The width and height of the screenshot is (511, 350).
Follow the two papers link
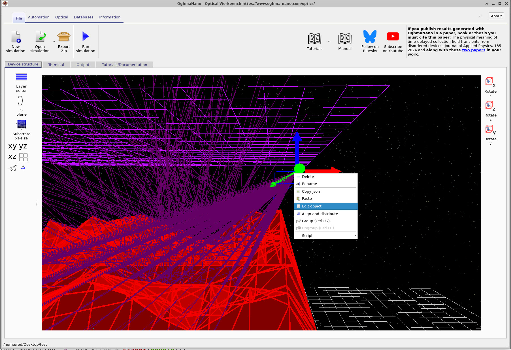tap(474, 50)
